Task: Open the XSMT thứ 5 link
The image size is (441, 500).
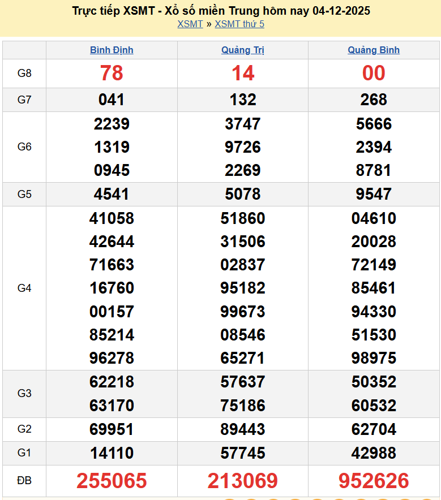Action: pyautogui.click(x=239, y=24)
